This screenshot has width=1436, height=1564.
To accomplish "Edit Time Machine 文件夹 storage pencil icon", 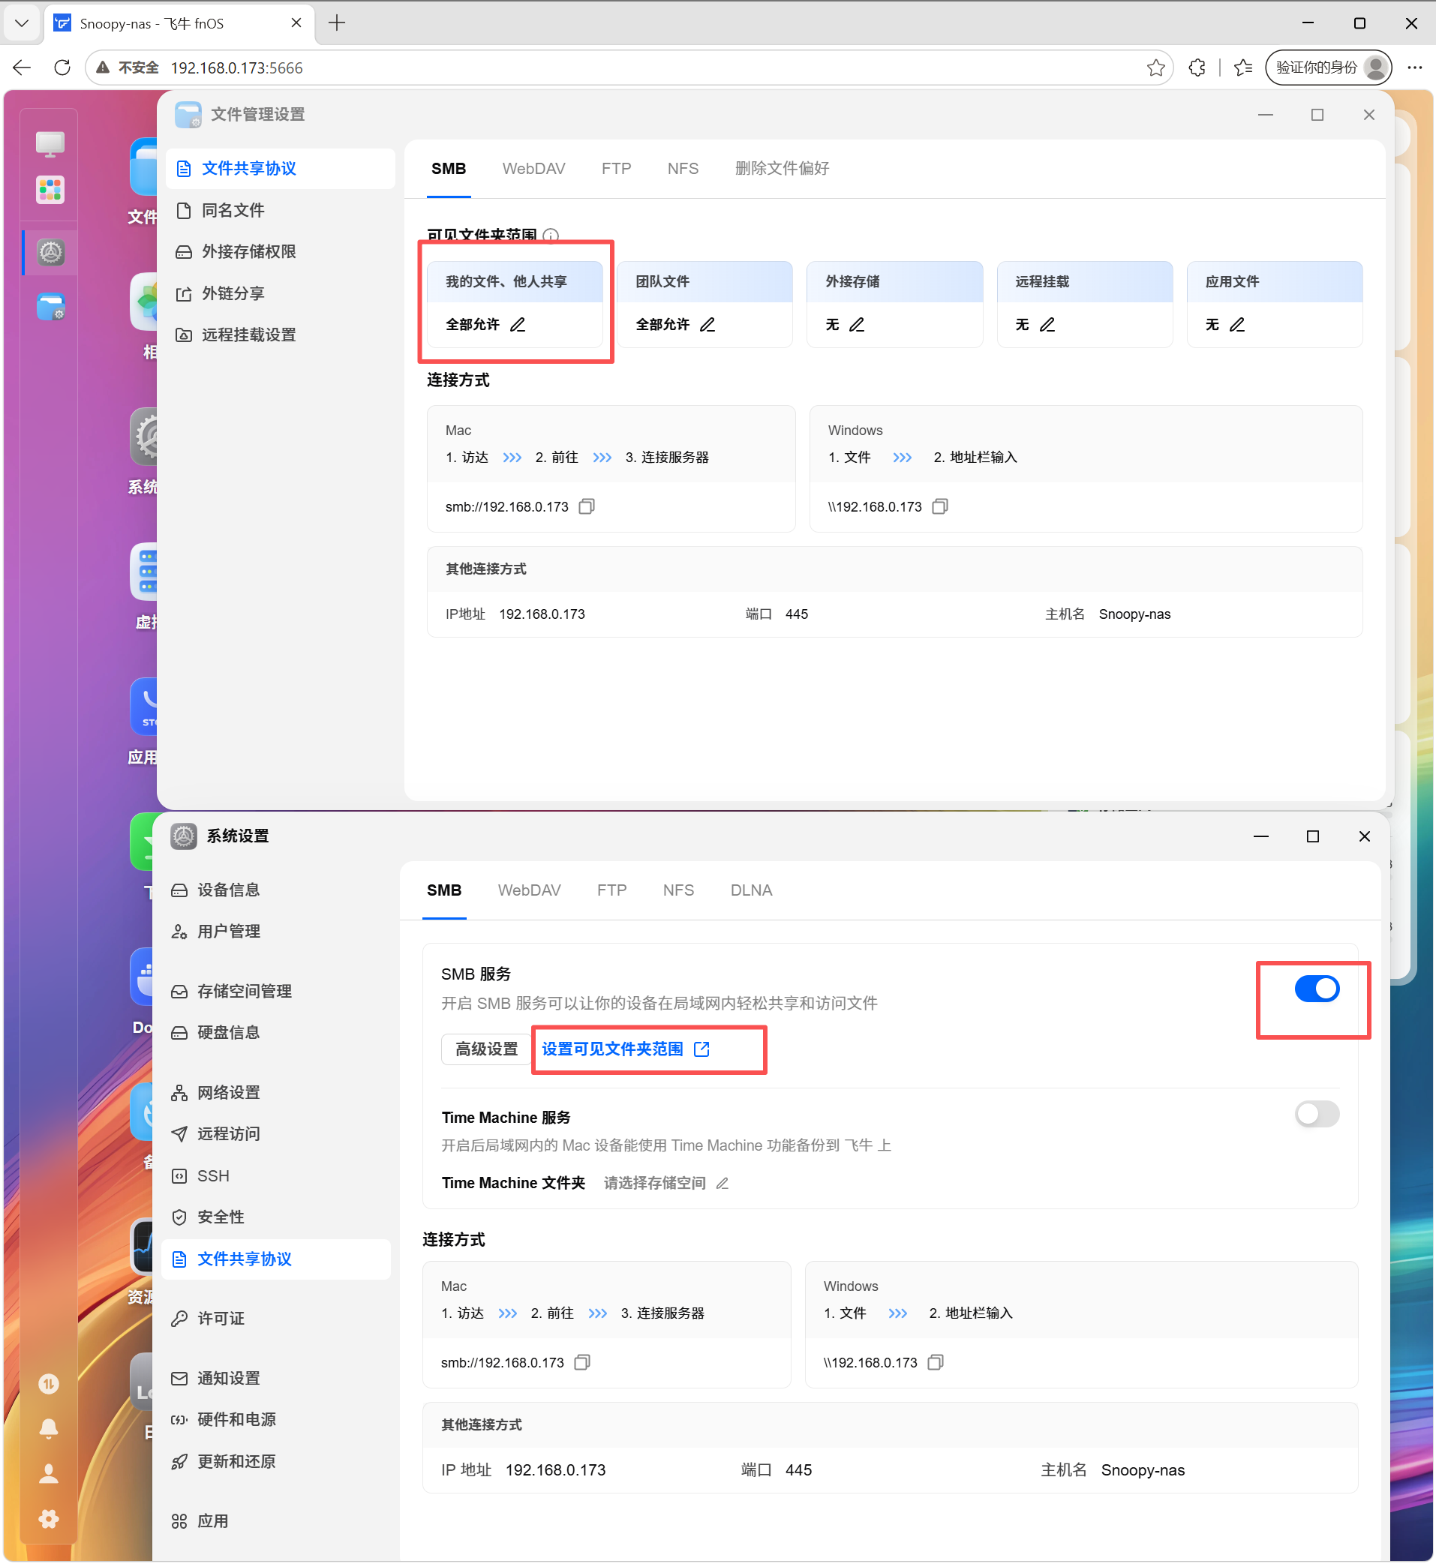I will [722, 1183].
